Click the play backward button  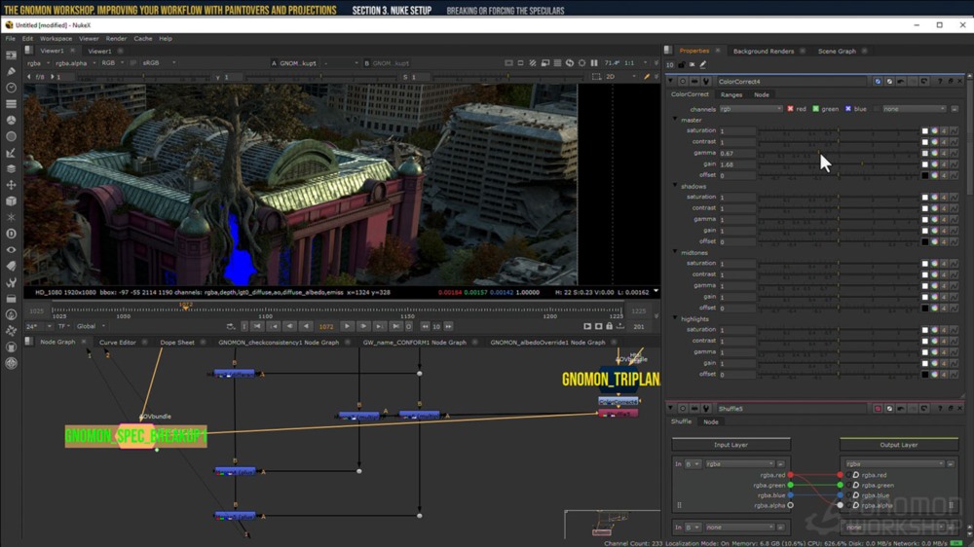(306, 326)
